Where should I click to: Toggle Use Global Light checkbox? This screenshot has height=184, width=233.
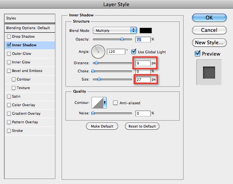tap(134, 52)
